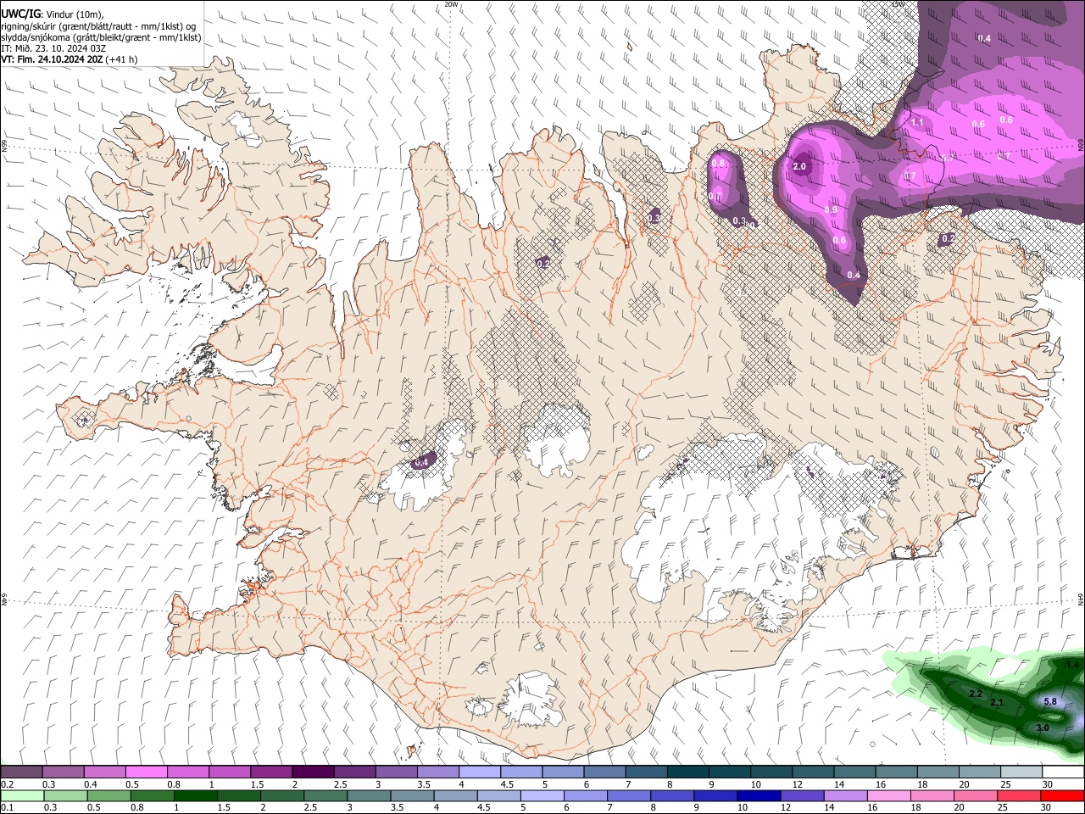Click the bright red swatch after 30 in rain legend
This screenshot has height=814, width=1085.
(1061, 796)
